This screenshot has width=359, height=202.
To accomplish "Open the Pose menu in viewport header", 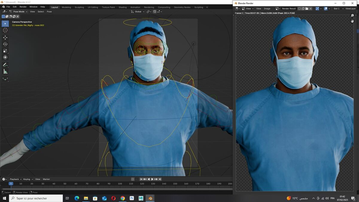I will coord(49,12).
